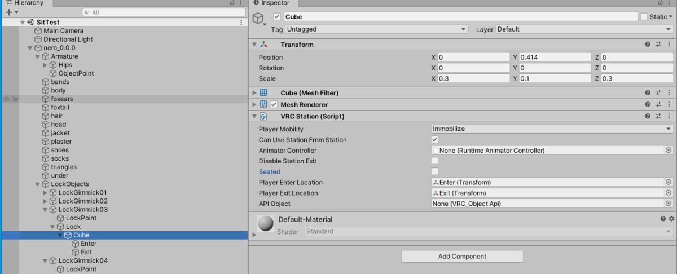Click Default-Material preview sphere
Image resolution: width=677 pixels, height=274 pixels.
click(x=266, y=224)
